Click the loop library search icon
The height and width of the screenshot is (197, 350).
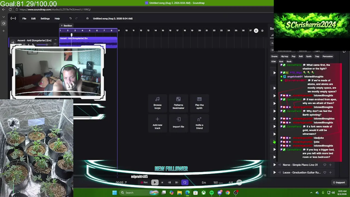(x=272, y=43)
